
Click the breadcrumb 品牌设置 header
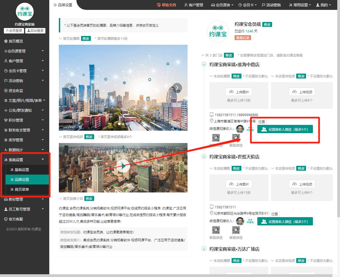[x=63, y=5]
